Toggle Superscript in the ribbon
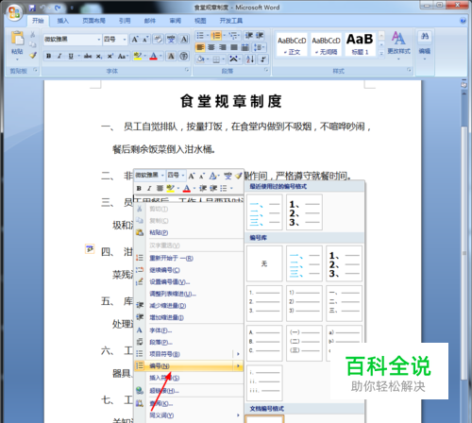This screenshot has width=472, height=423. pos(110,57)
